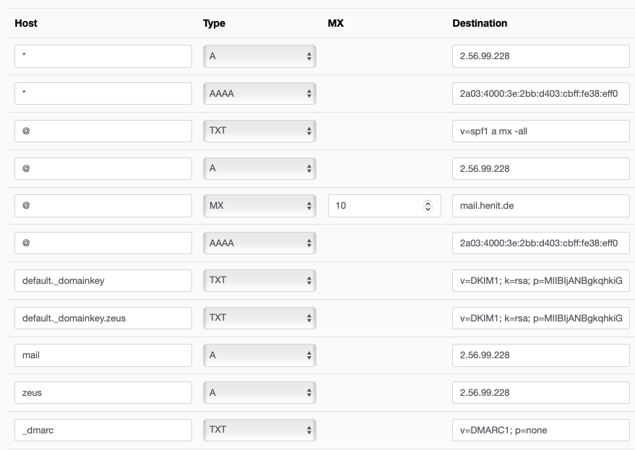Edit the mail.henit.de destination field
The height and width of the screenshot is (450, 635).
[x=540, y=206]
